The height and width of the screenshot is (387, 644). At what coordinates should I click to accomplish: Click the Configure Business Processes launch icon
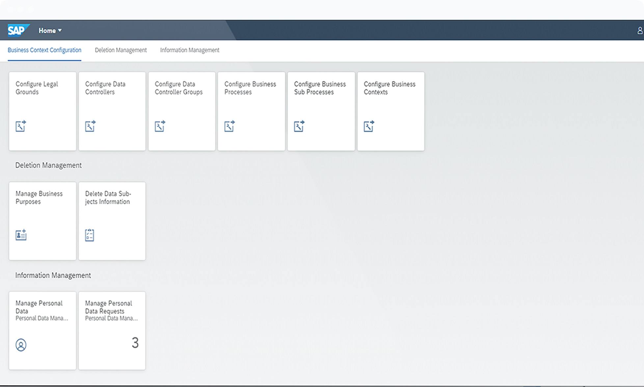pyautogui.click(x=230, y=126)
